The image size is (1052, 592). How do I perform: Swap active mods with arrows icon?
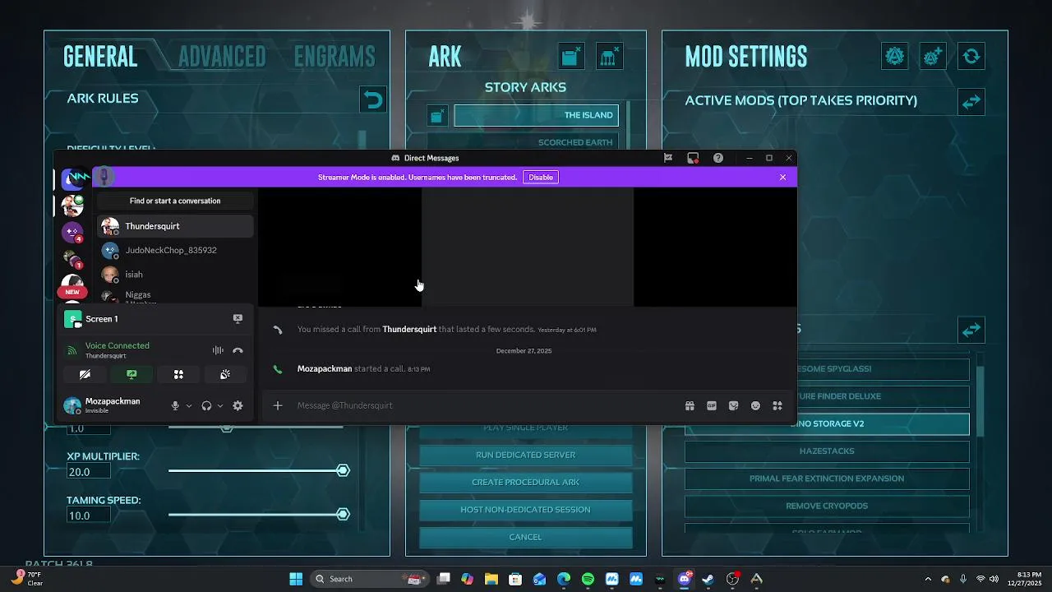tap(971, 102)
